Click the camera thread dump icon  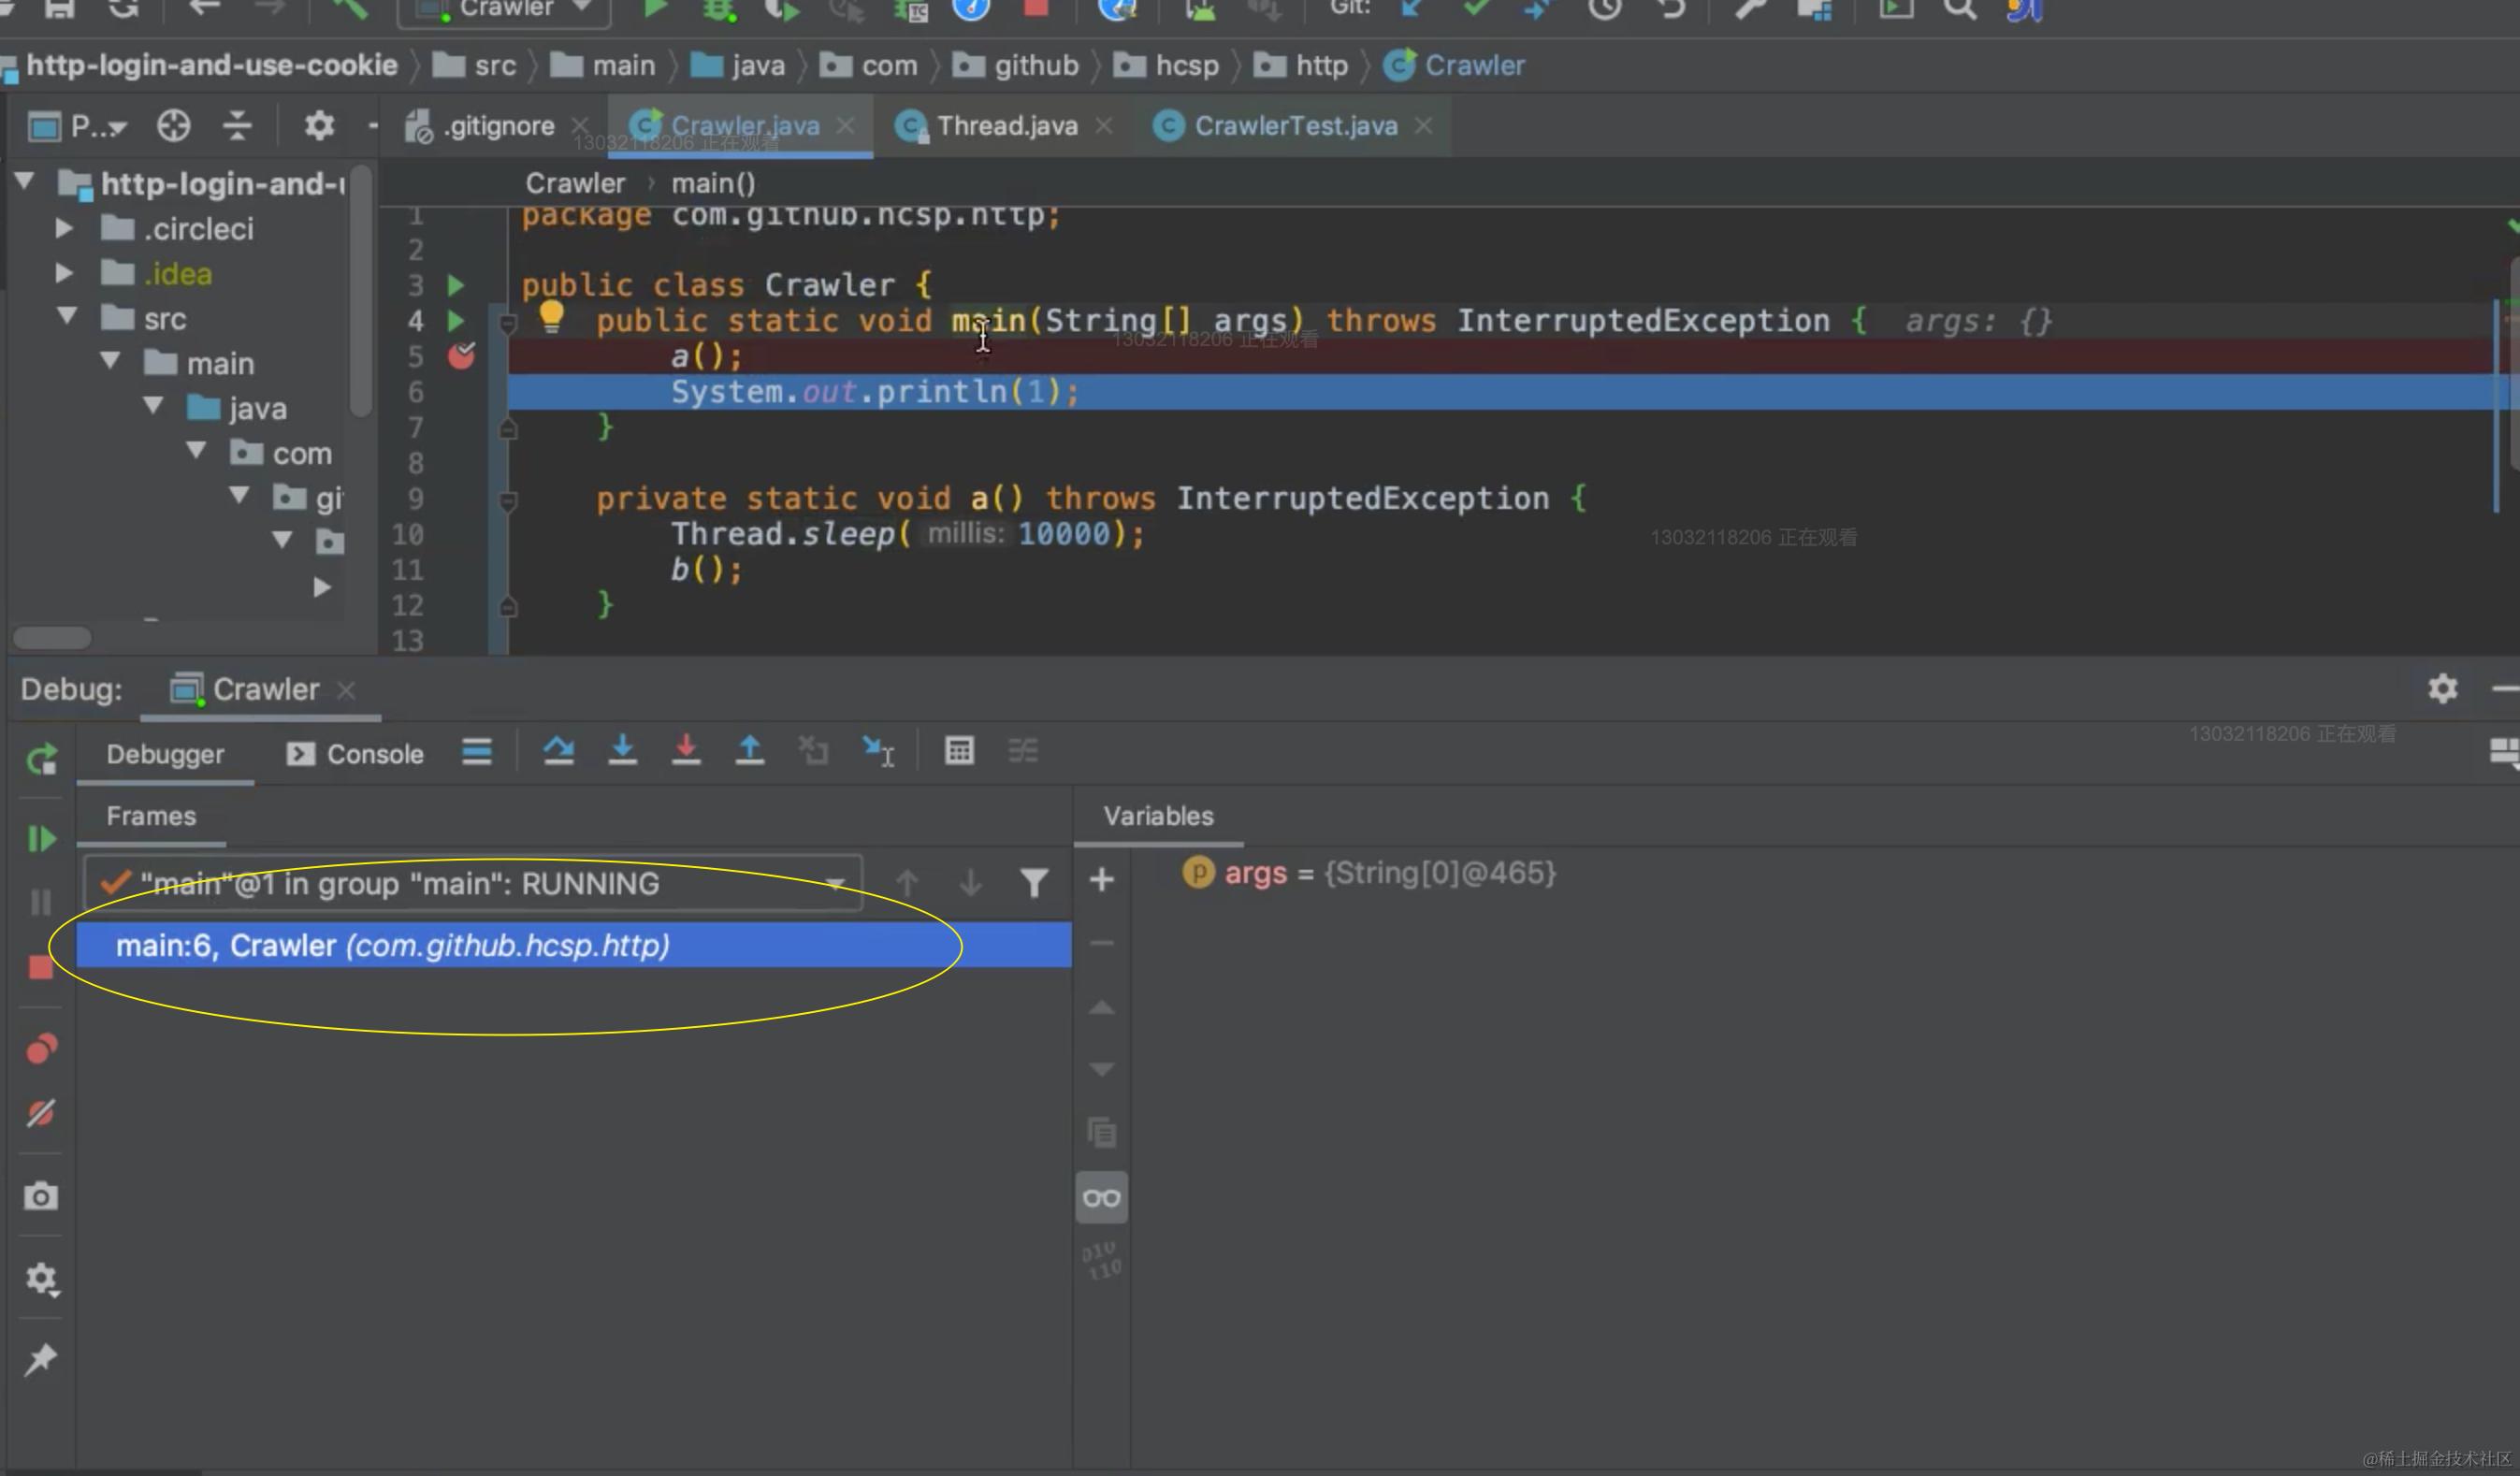pos(41,1196)
